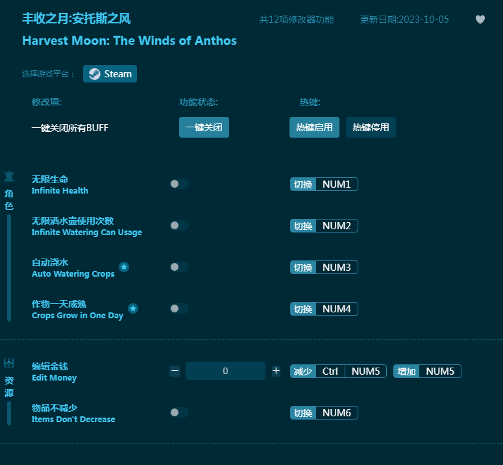
Task: Click the star icon beside Auto Watering Crops
Action: click(x=124, y=267)
